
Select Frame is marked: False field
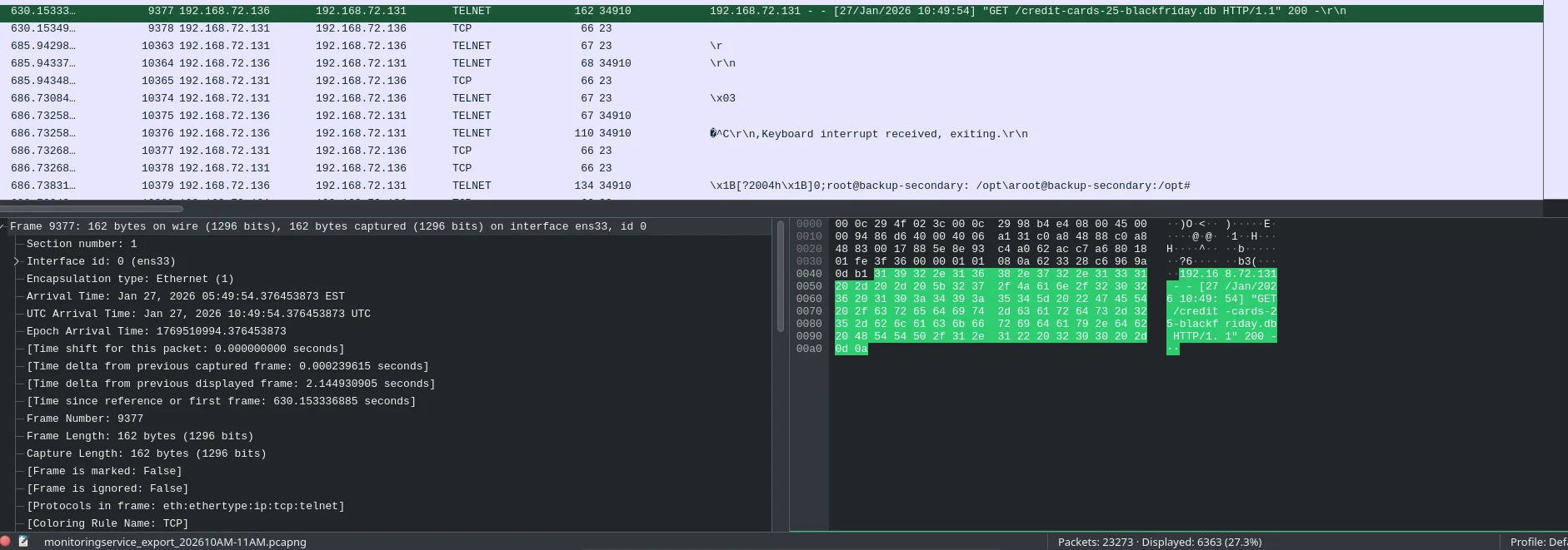pyautogui.click(x=104, y=471)
